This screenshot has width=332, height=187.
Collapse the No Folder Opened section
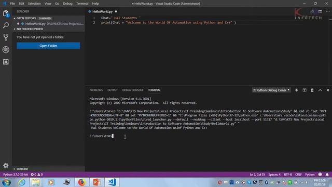(49, 29)
